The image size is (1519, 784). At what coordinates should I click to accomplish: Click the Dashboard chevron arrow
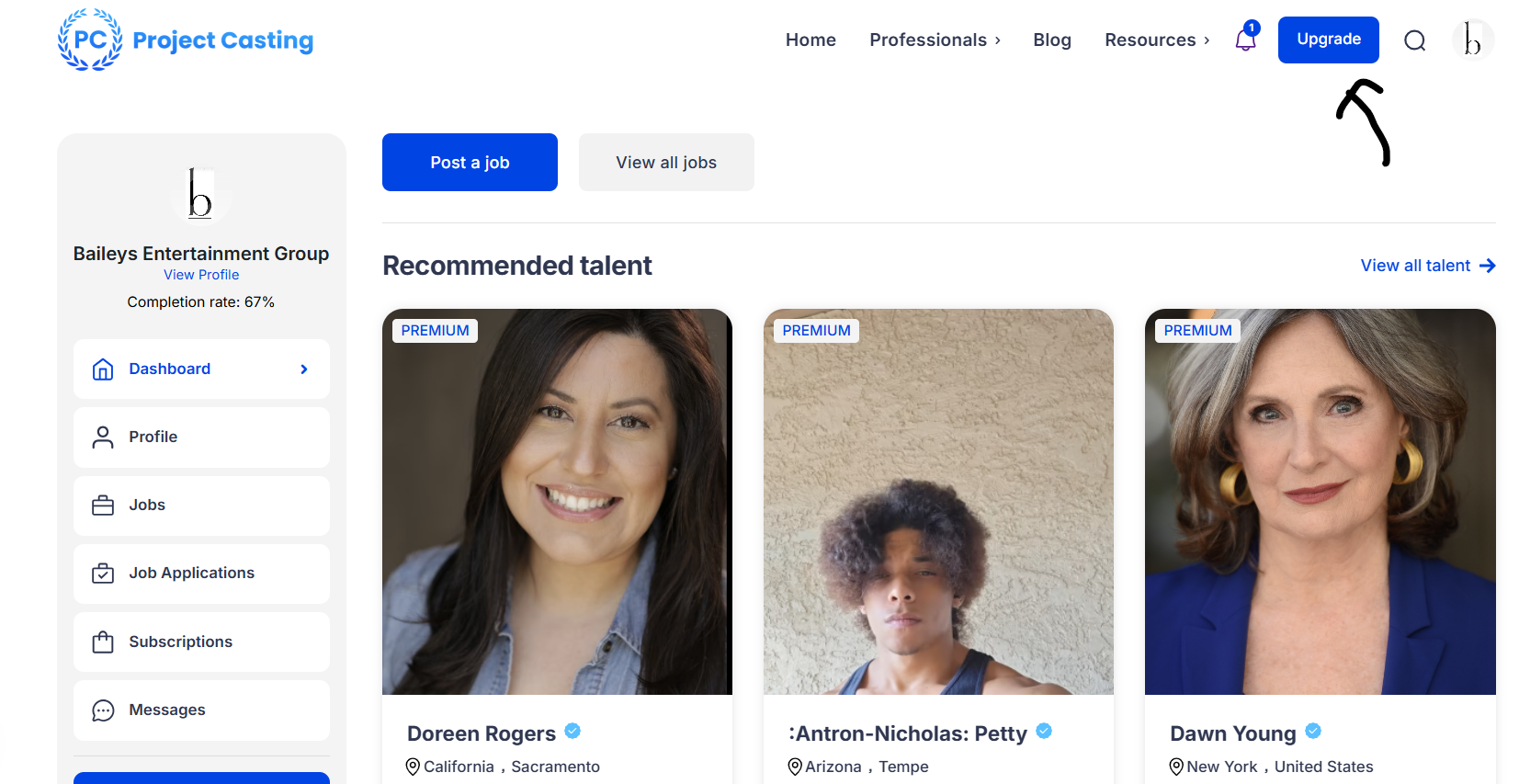point(304,369)
